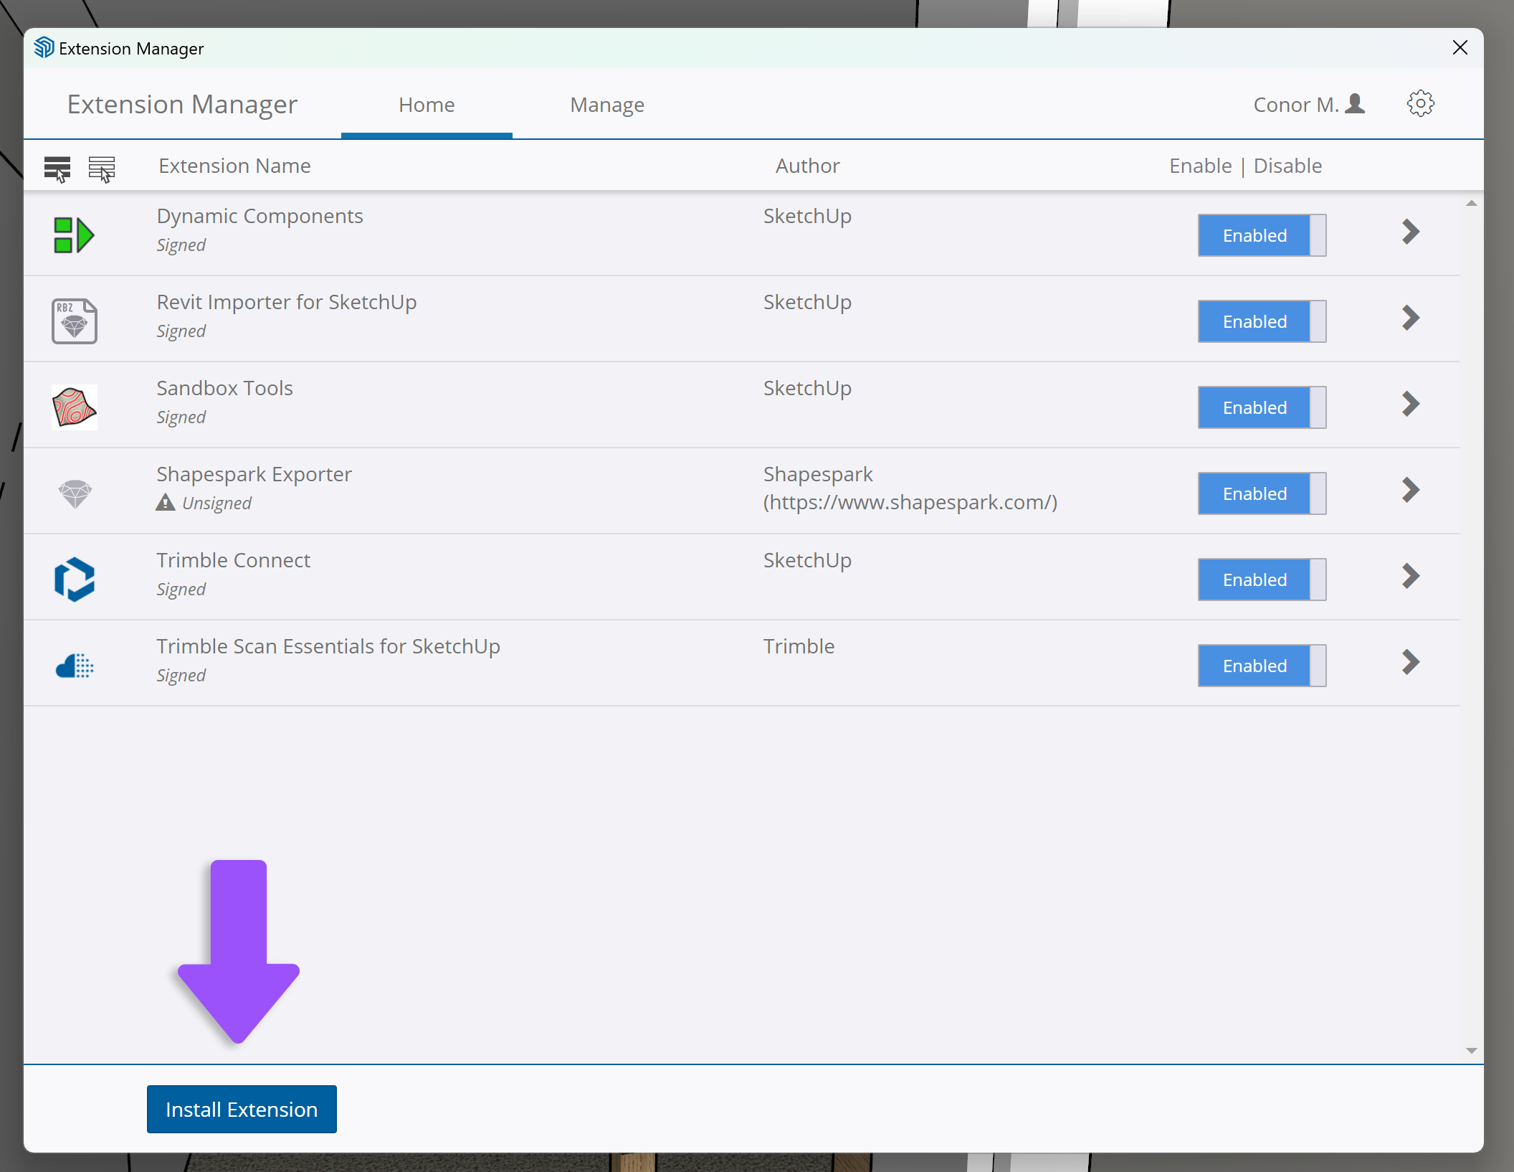Switch to the Home tab
This screenshot has width=1514, height=1172.
click(427, 105)
